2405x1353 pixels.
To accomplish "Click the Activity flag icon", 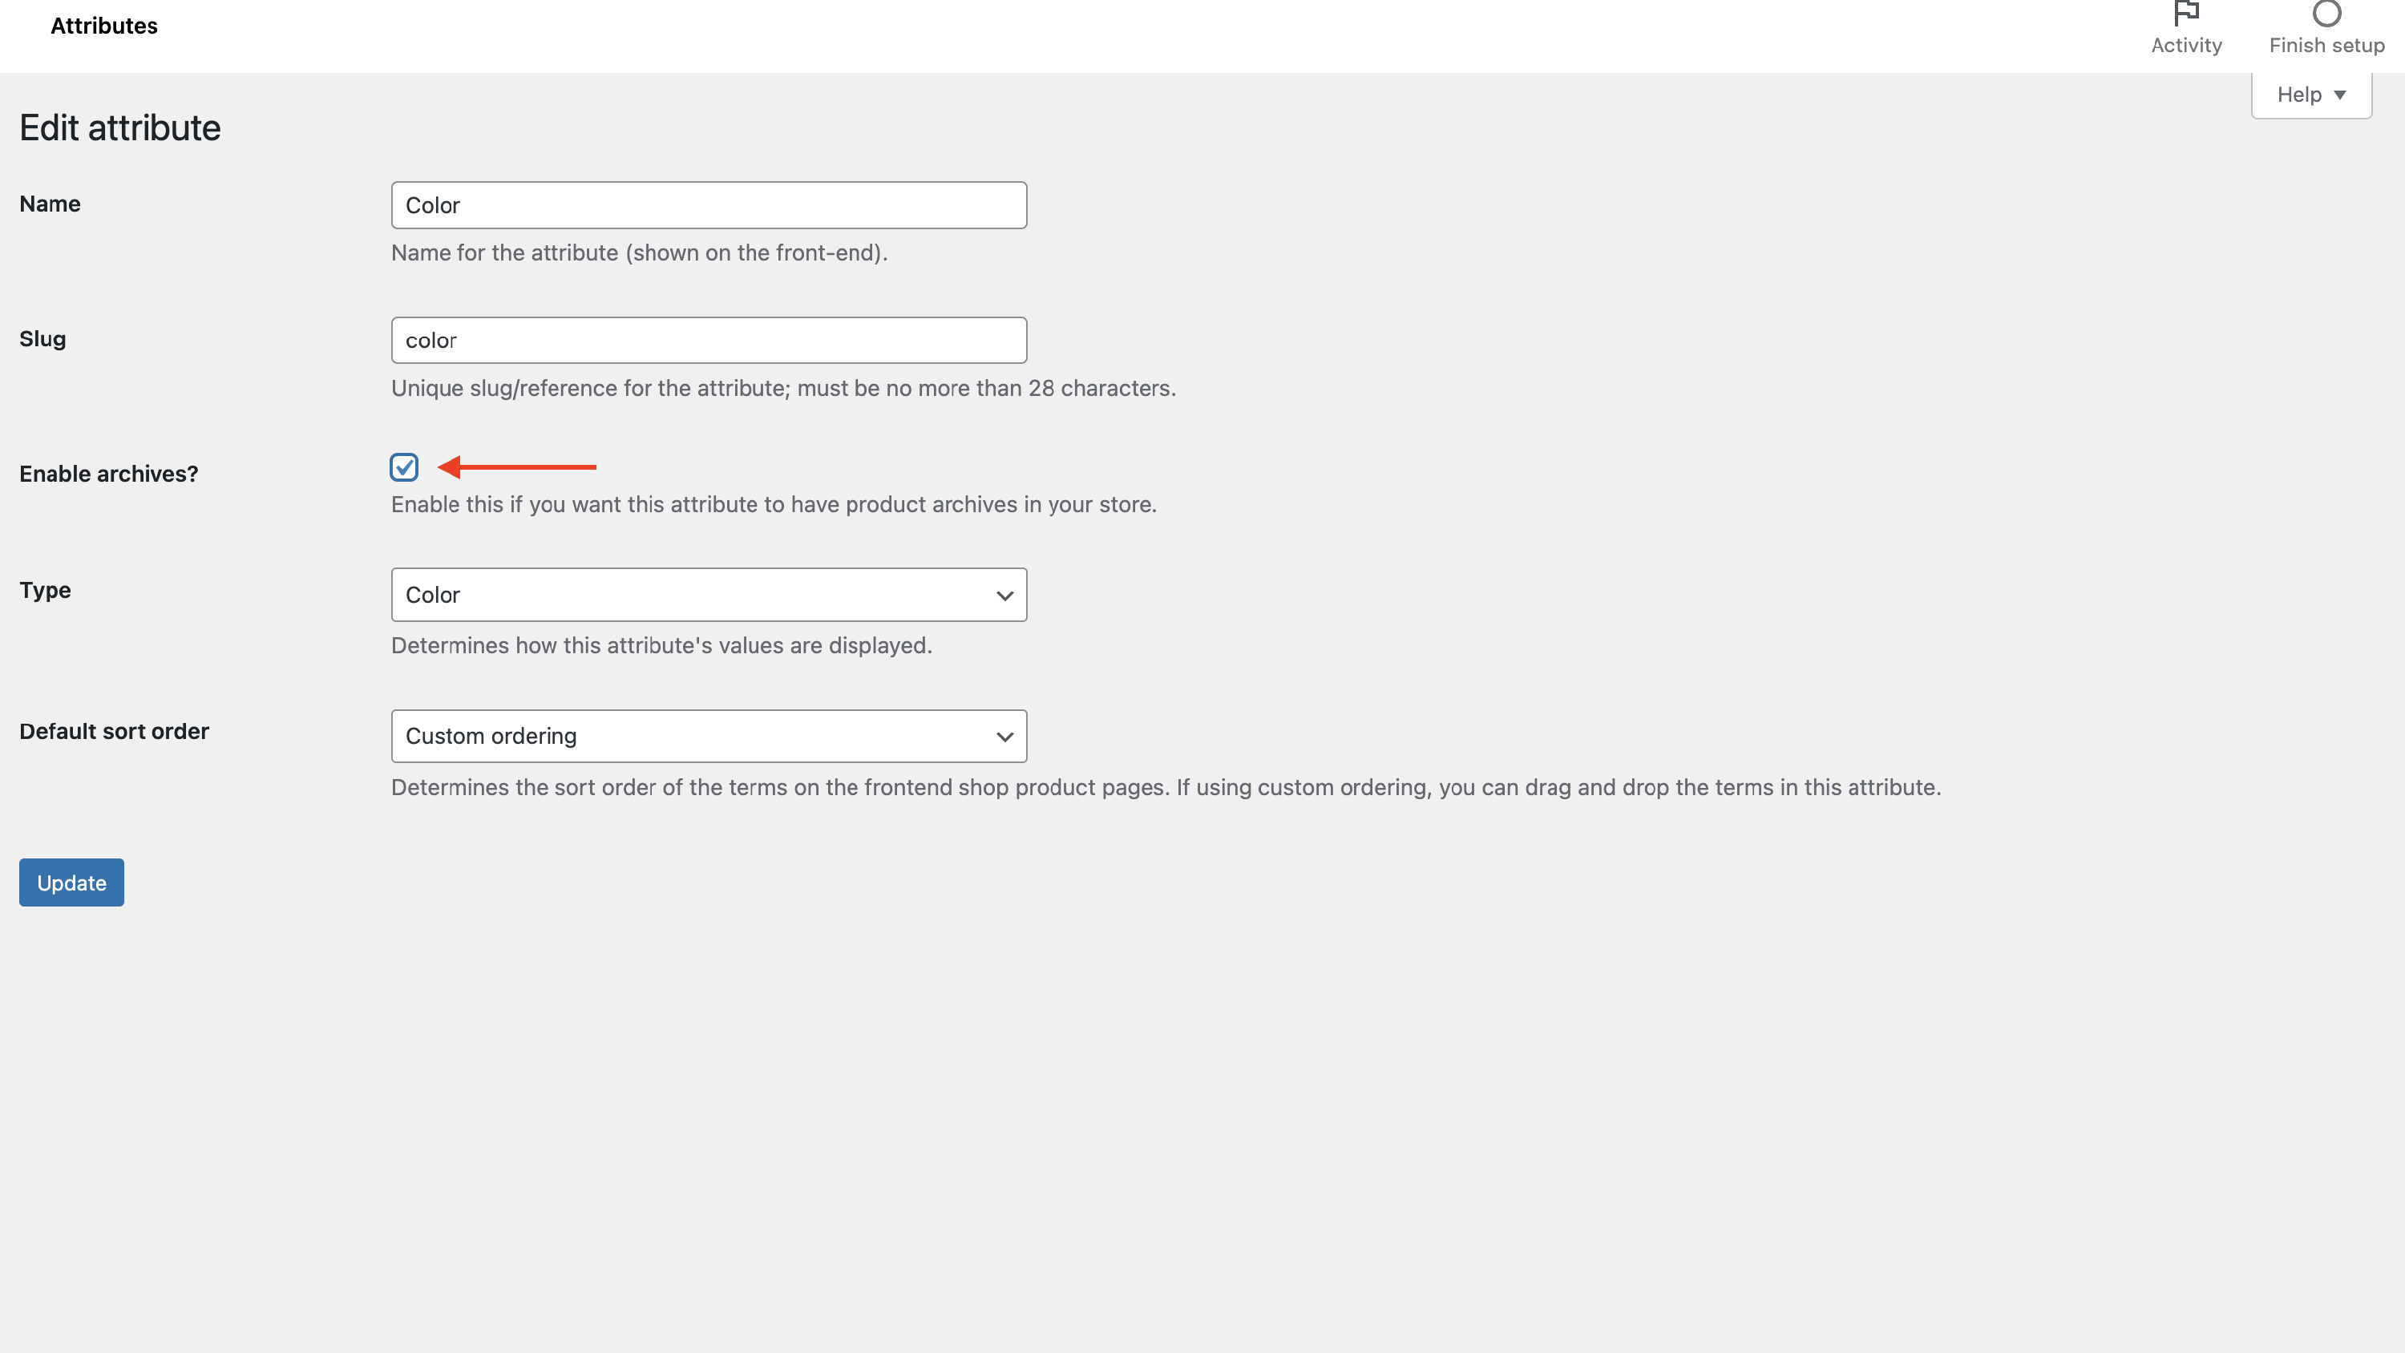I will click(2185, 13).
